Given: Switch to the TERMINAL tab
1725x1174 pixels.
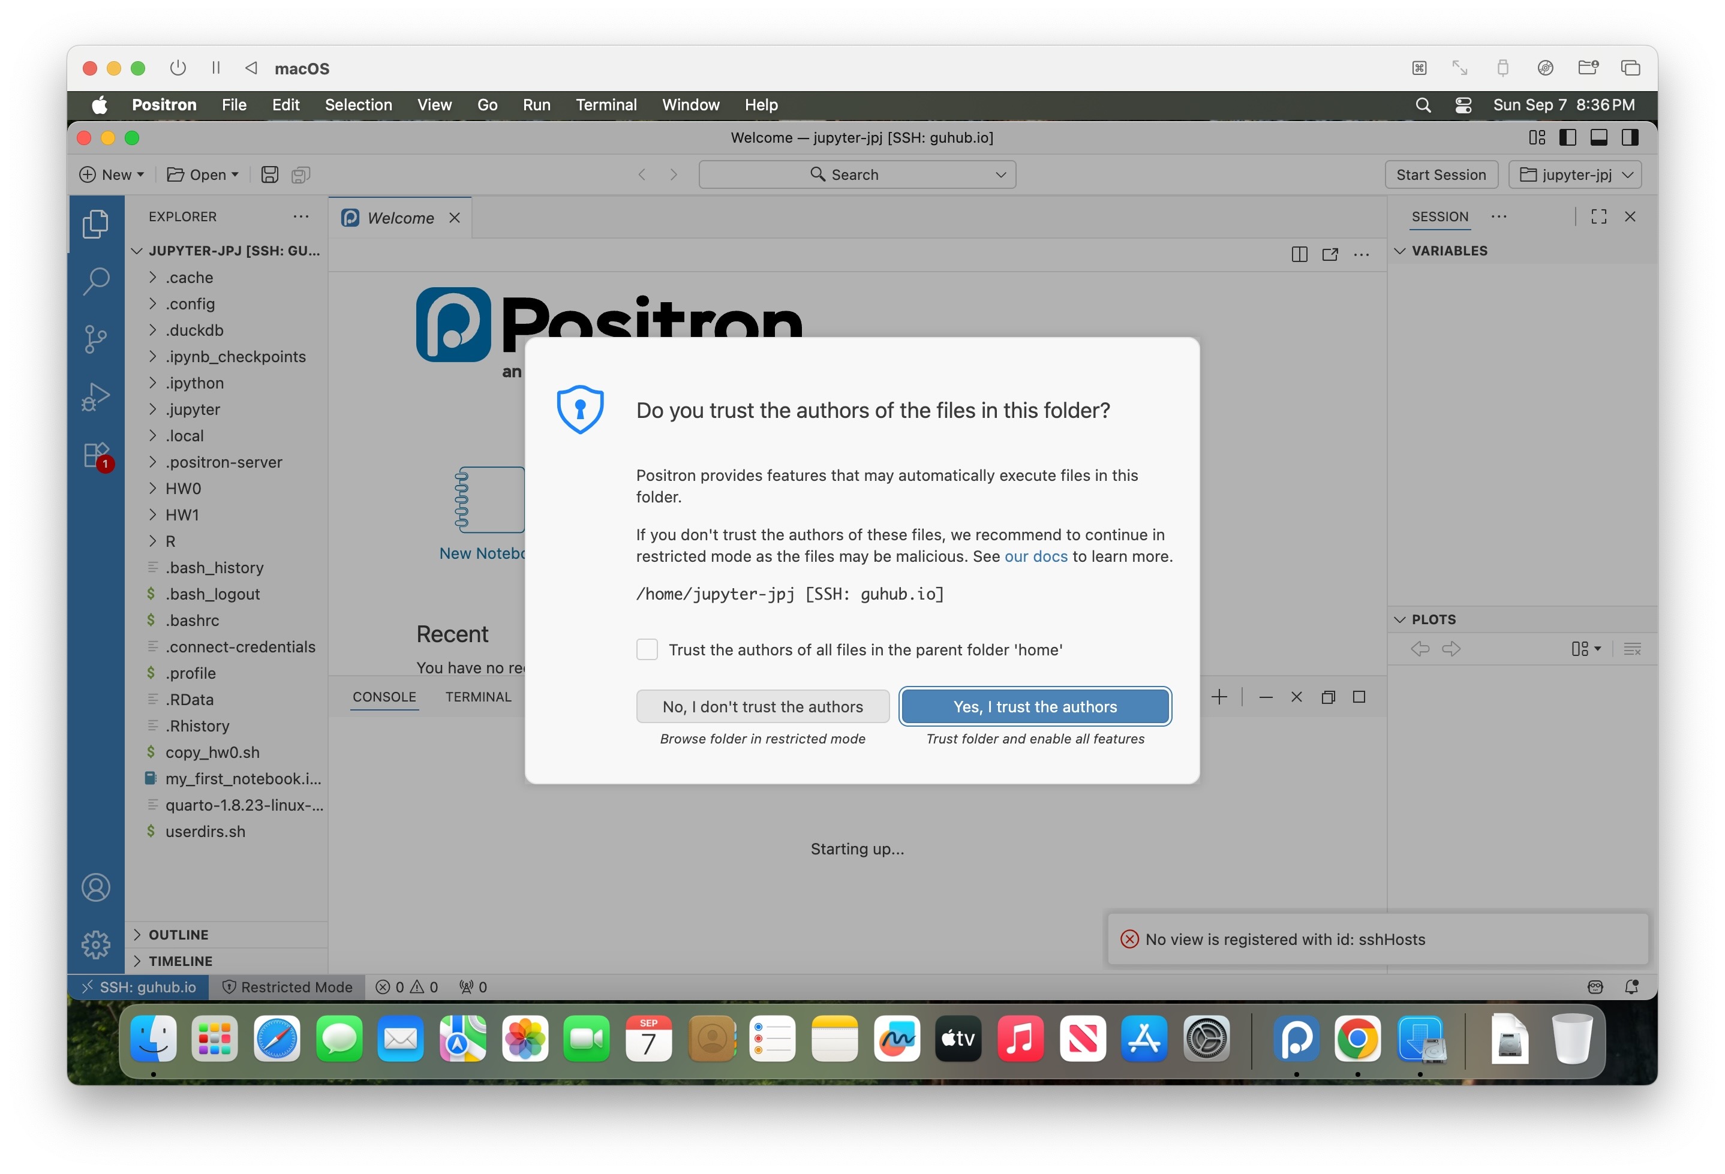Looking at the screenshot, I should [478, 697].
